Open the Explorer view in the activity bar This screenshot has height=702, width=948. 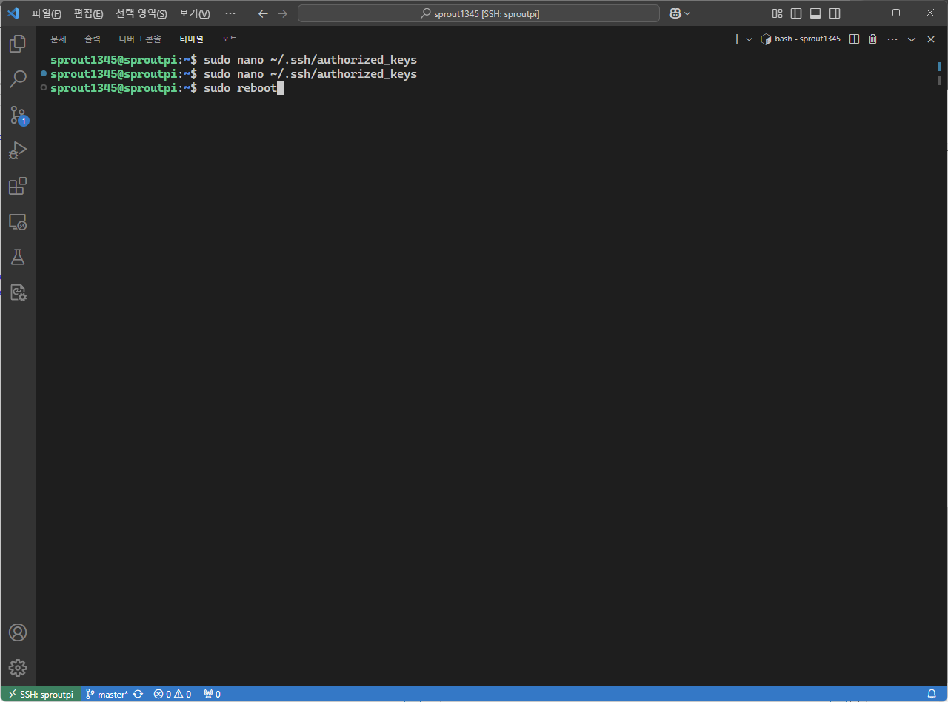coord(18,44)
